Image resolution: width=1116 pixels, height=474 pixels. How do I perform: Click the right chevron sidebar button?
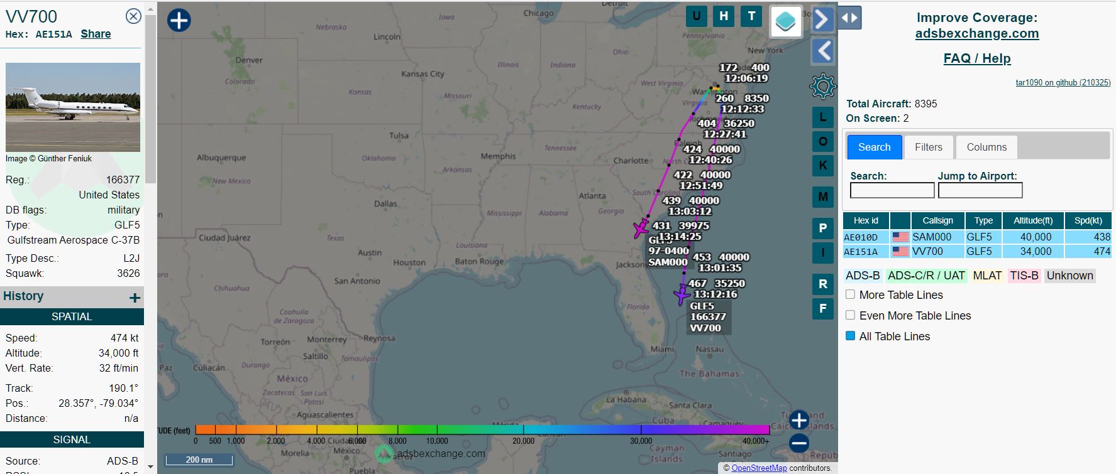pyautogui.click(x=822, y=19)
